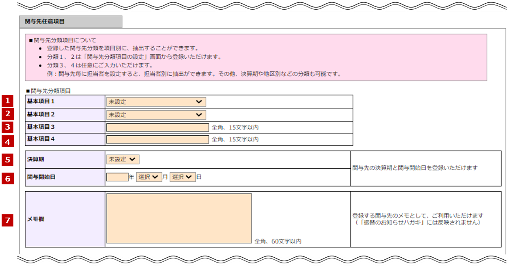
Task: Focus the 基本項目4 text field
Action: coord(157,140)
